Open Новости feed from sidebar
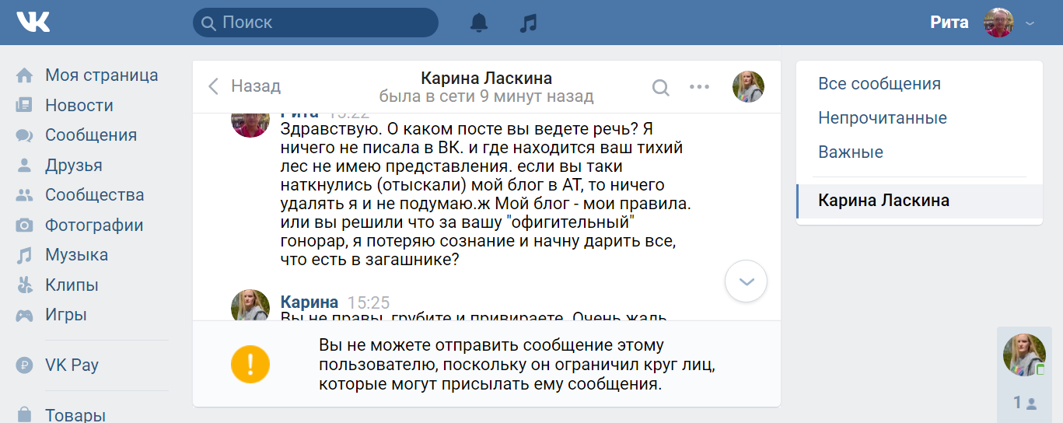The image size is (1063, 423). click(x=79, y=105)
